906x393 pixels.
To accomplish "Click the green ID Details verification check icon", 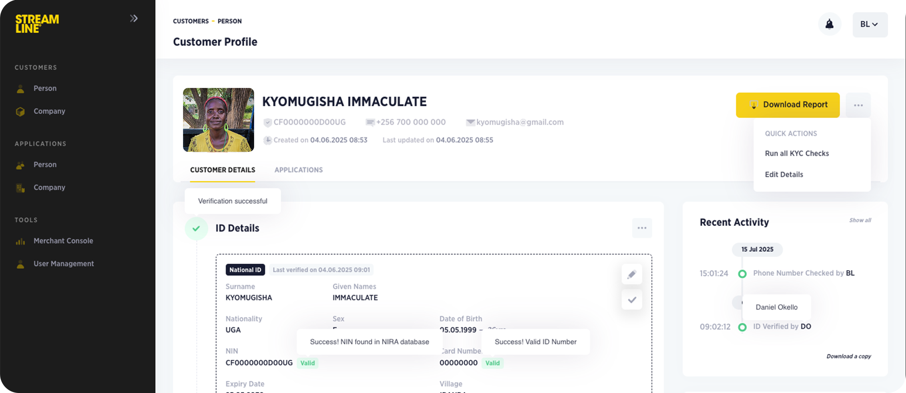I will [196, 228].
